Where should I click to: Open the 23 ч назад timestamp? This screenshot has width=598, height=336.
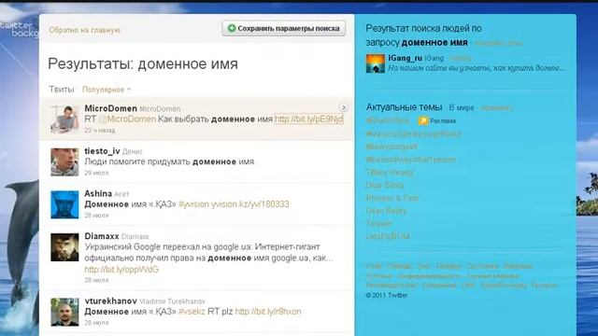100,131
